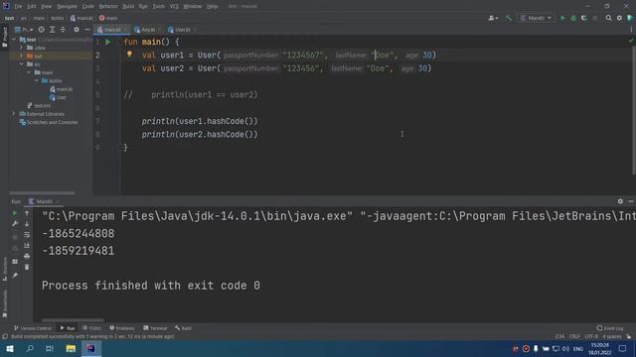Open the TODO tool window
The image size is (636, 357).
[x=91, y=328]
